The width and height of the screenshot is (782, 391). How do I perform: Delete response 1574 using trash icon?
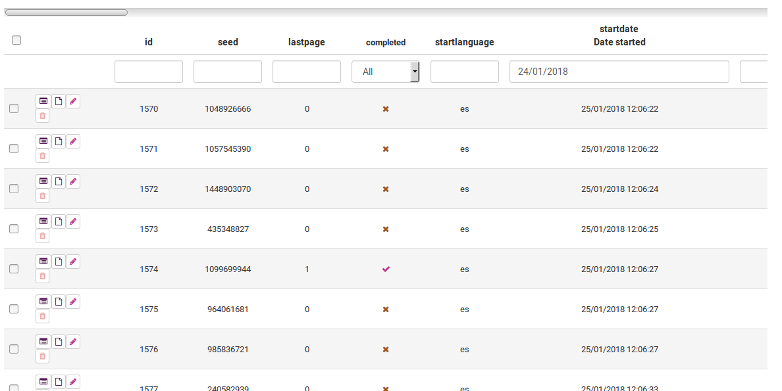[x=43, y=276]
